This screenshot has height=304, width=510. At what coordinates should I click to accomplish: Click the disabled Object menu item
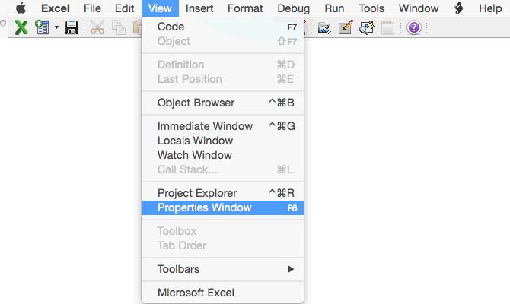223,41
